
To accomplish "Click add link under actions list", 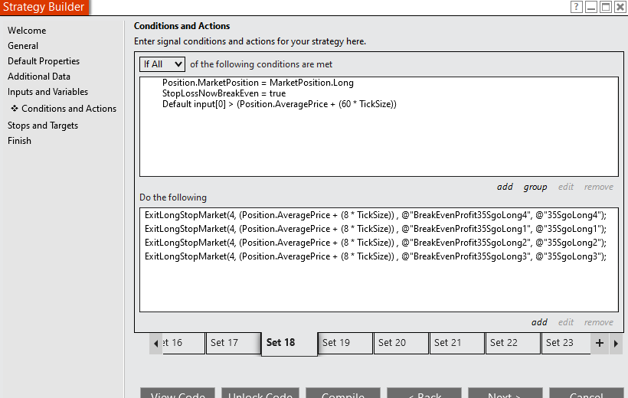I will coord(539,322).
